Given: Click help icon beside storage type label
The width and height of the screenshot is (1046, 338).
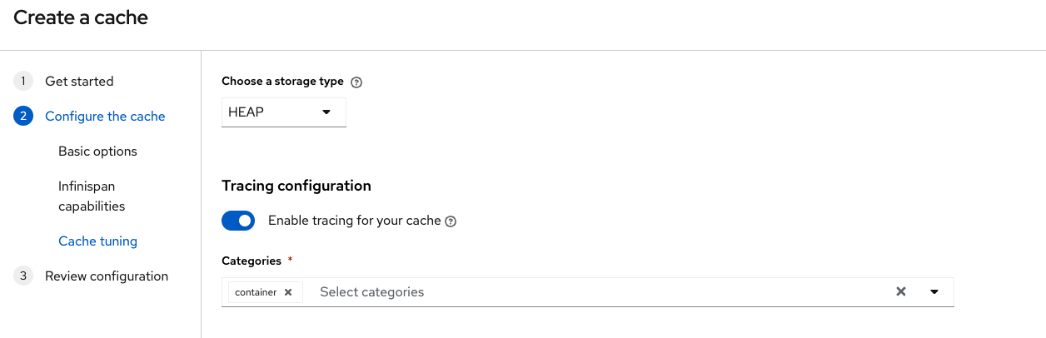Looking at the screenshot, I should [x=357, y=82].
